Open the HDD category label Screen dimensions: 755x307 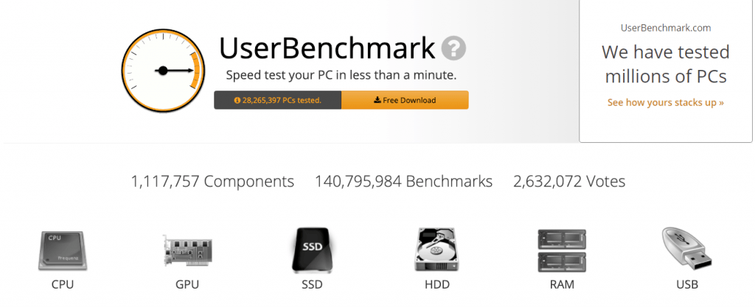click(x=437, y=284)
